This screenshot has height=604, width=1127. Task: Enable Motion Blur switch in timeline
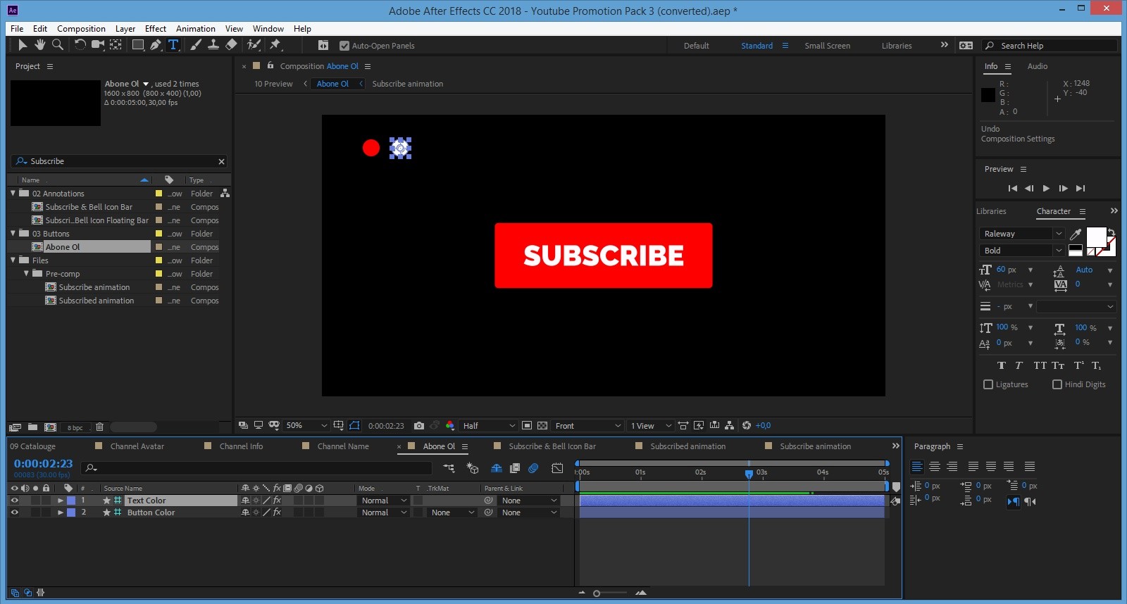pyautogui.click(x=533, y=468)
